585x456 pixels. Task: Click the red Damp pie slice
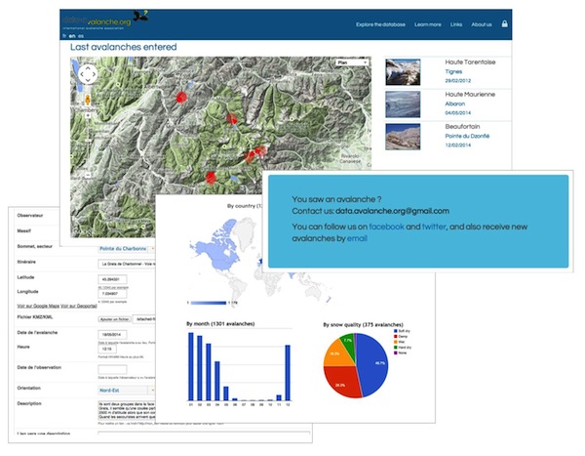(341, 383)
